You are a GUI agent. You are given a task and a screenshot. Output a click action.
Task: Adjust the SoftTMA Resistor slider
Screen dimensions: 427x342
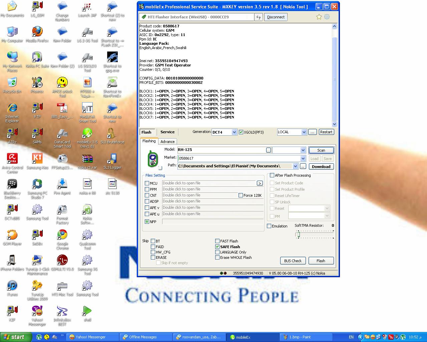click(298, 234)
